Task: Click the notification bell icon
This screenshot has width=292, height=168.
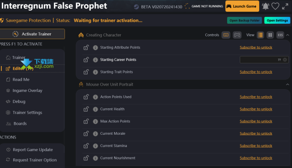Action: pos(266,6)
